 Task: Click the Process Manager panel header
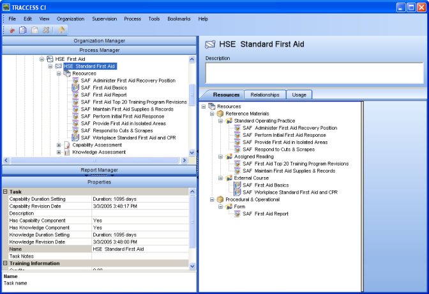click(100, 50)
